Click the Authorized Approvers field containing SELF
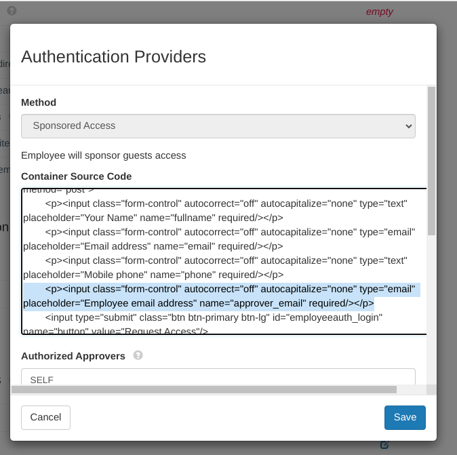Viewport: 457px width, 455px height. (x=218, y=380)
